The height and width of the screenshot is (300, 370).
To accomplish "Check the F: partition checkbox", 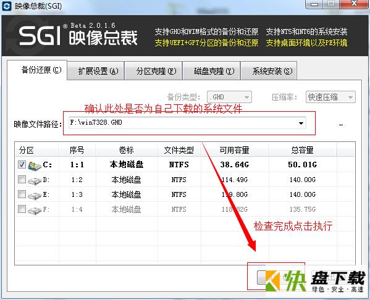I will click(x=22, y=209).
